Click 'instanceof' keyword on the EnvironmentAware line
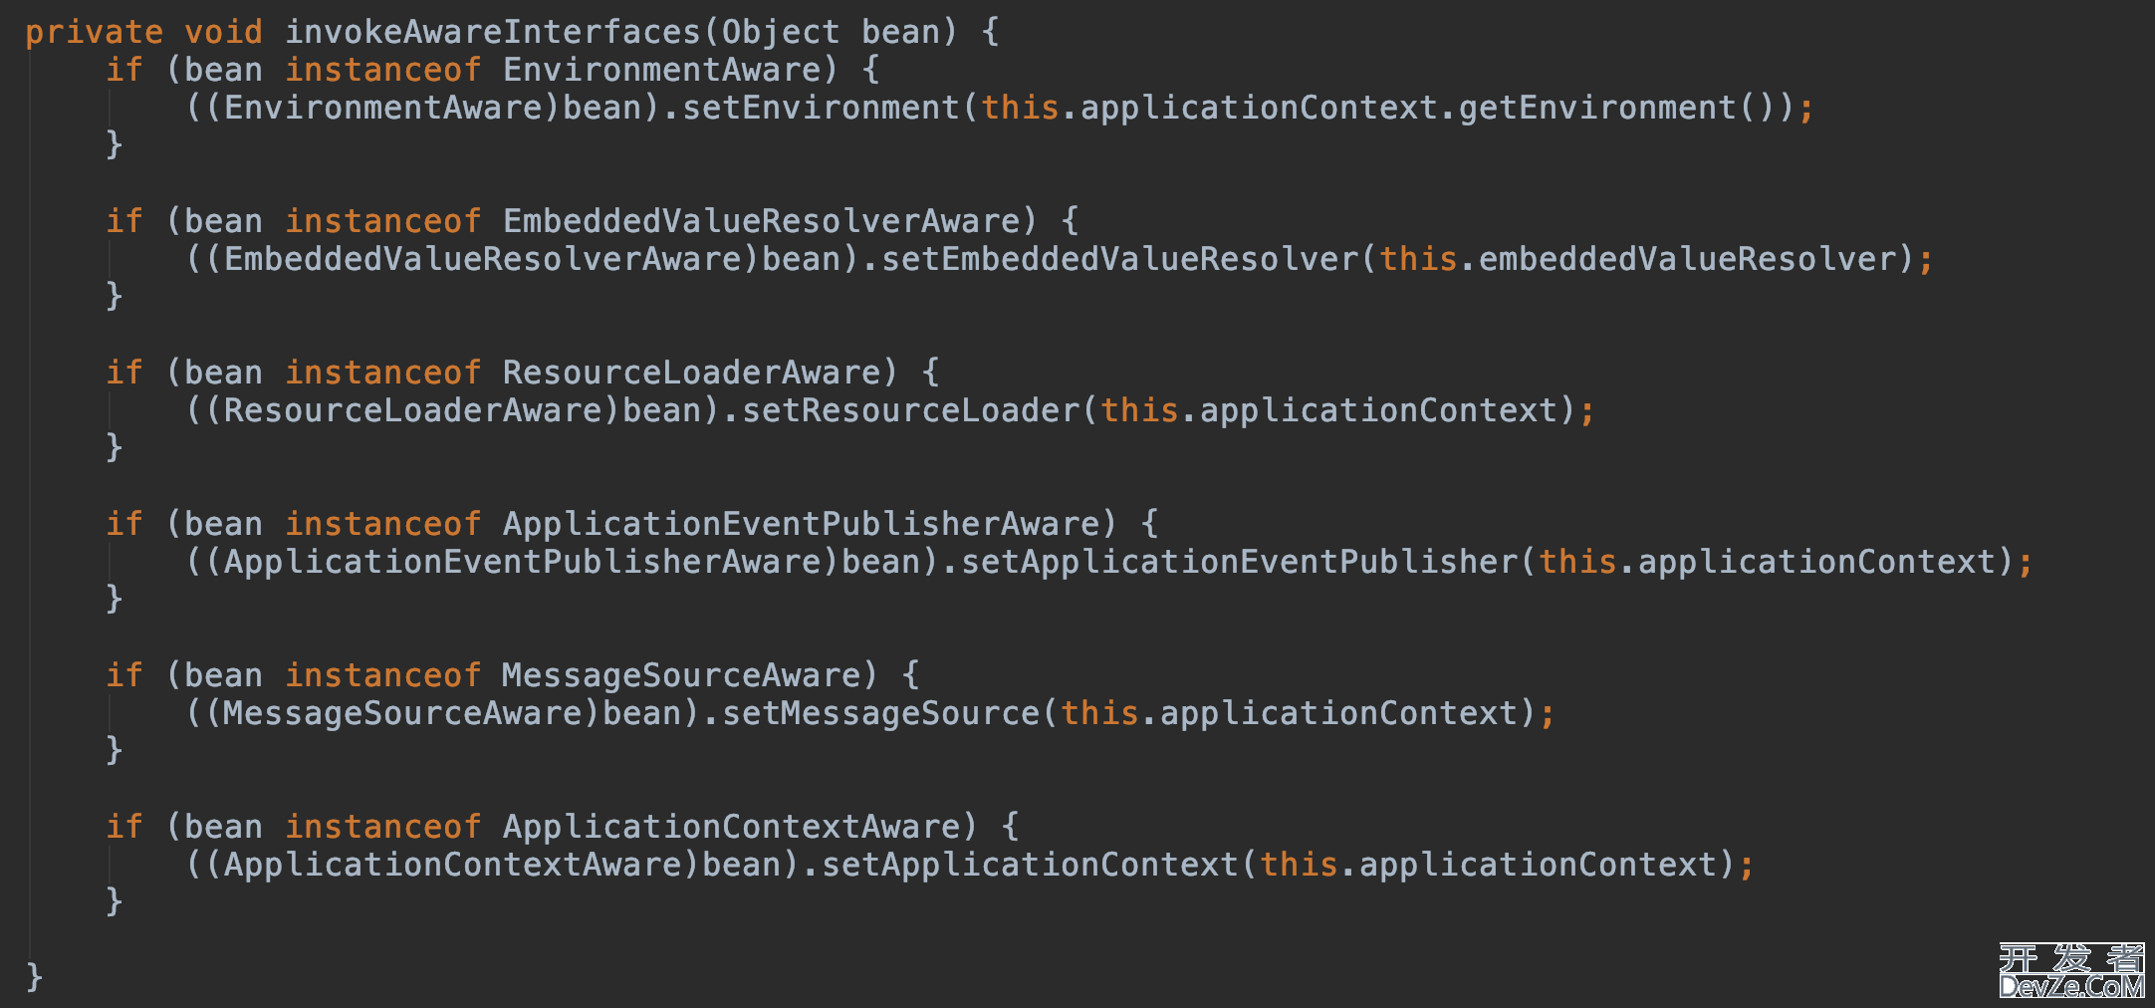Screen dimensions: 2155x1008 click(383, 70)
